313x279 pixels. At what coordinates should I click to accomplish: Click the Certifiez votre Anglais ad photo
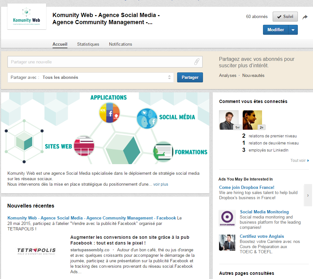(227, 243)
